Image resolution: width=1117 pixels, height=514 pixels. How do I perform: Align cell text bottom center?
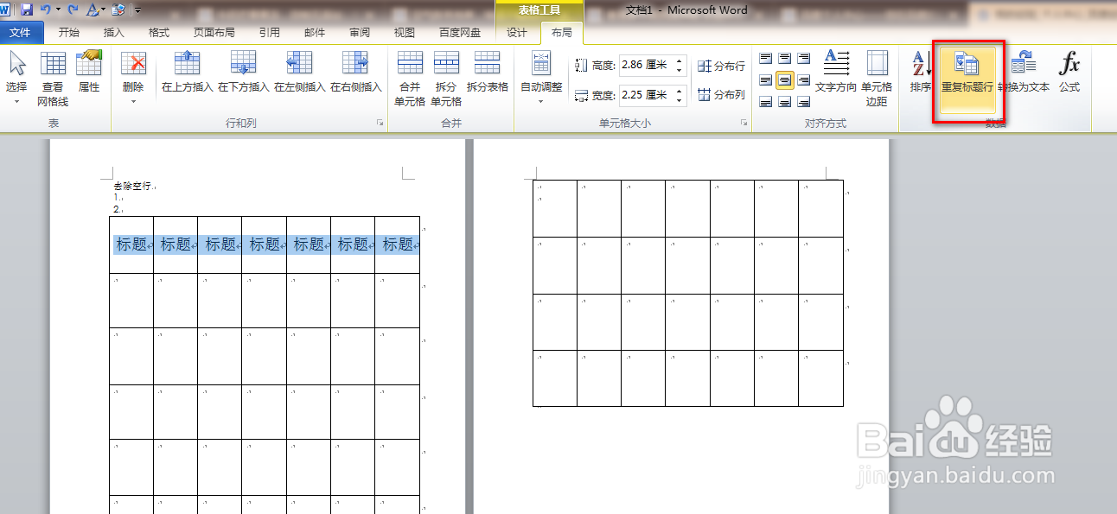[785, 102]
